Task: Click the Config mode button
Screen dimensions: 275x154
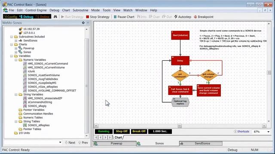Action: click(x=10, y=17)
